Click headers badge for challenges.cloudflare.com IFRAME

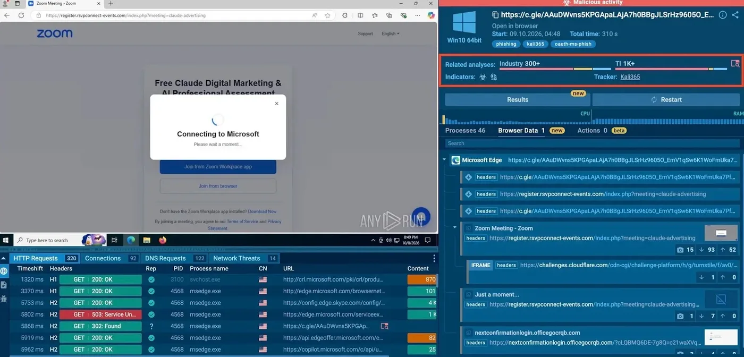click(x=506, y=265)
